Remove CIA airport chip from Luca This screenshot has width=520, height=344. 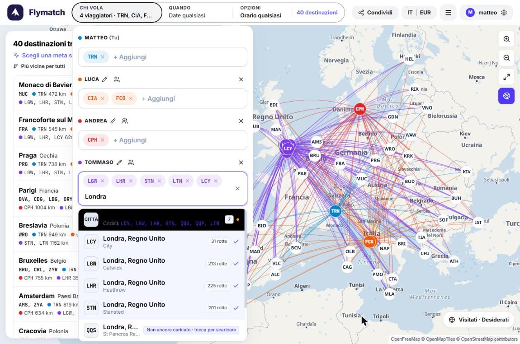[x=103, y=98]
